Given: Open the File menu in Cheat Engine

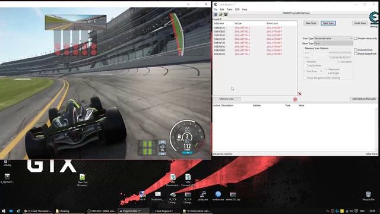Looking at the screenshot, I should 216,10.
